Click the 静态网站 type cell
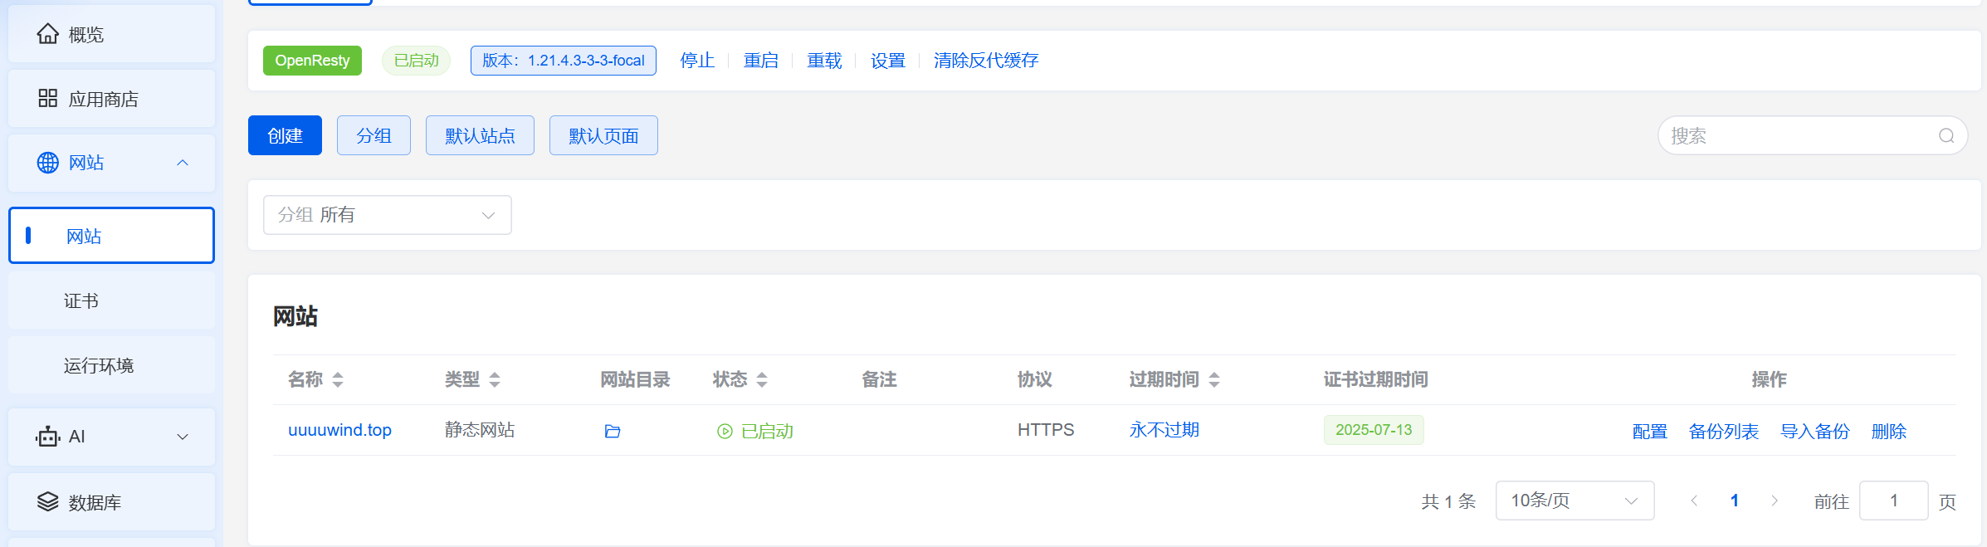 tap(480, 430)
